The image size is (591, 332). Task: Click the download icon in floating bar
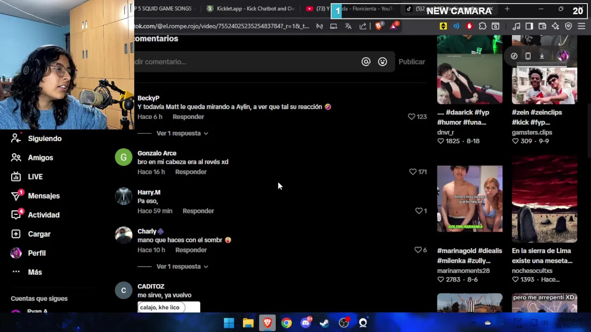[x=542, y=56]
